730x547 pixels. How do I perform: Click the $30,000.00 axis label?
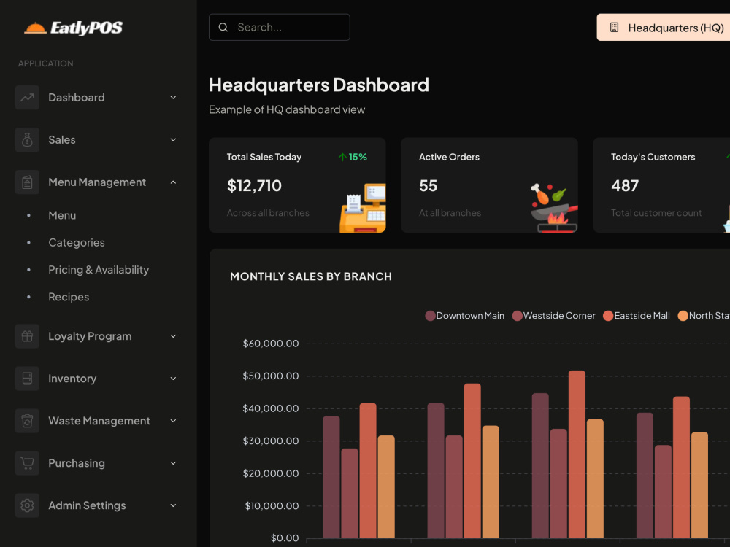pyautogui.click(x=271, y=441)
